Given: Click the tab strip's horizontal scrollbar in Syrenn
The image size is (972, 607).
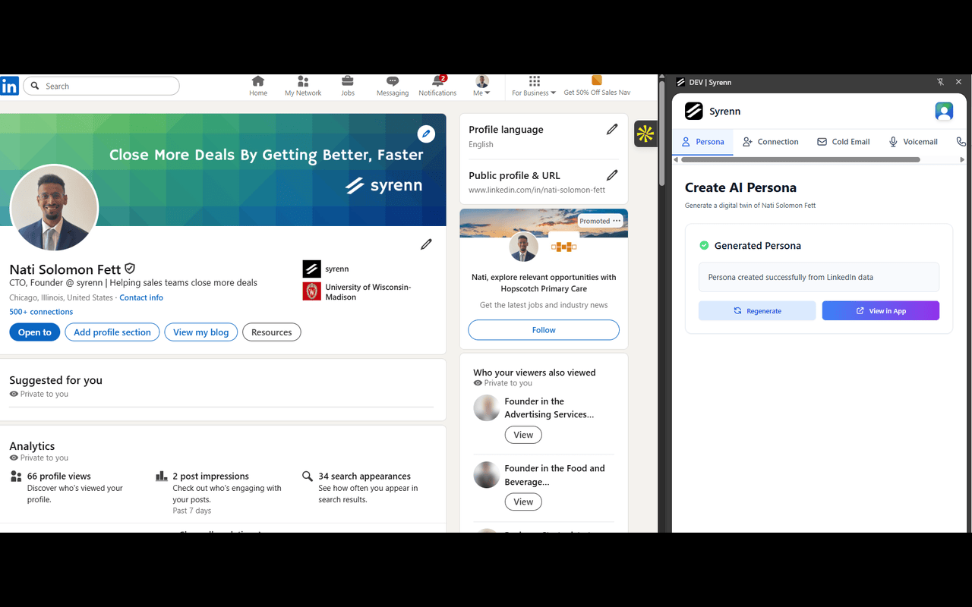Looking at the screenshot, I should click(801, 160).
